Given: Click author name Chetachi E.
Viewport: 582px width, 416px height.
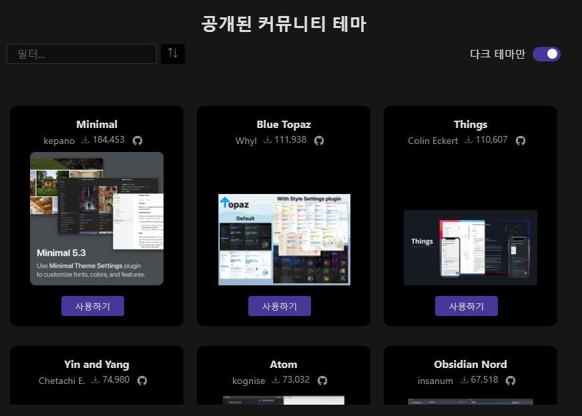Looking at the screenshot, I should tap(61, 381).
